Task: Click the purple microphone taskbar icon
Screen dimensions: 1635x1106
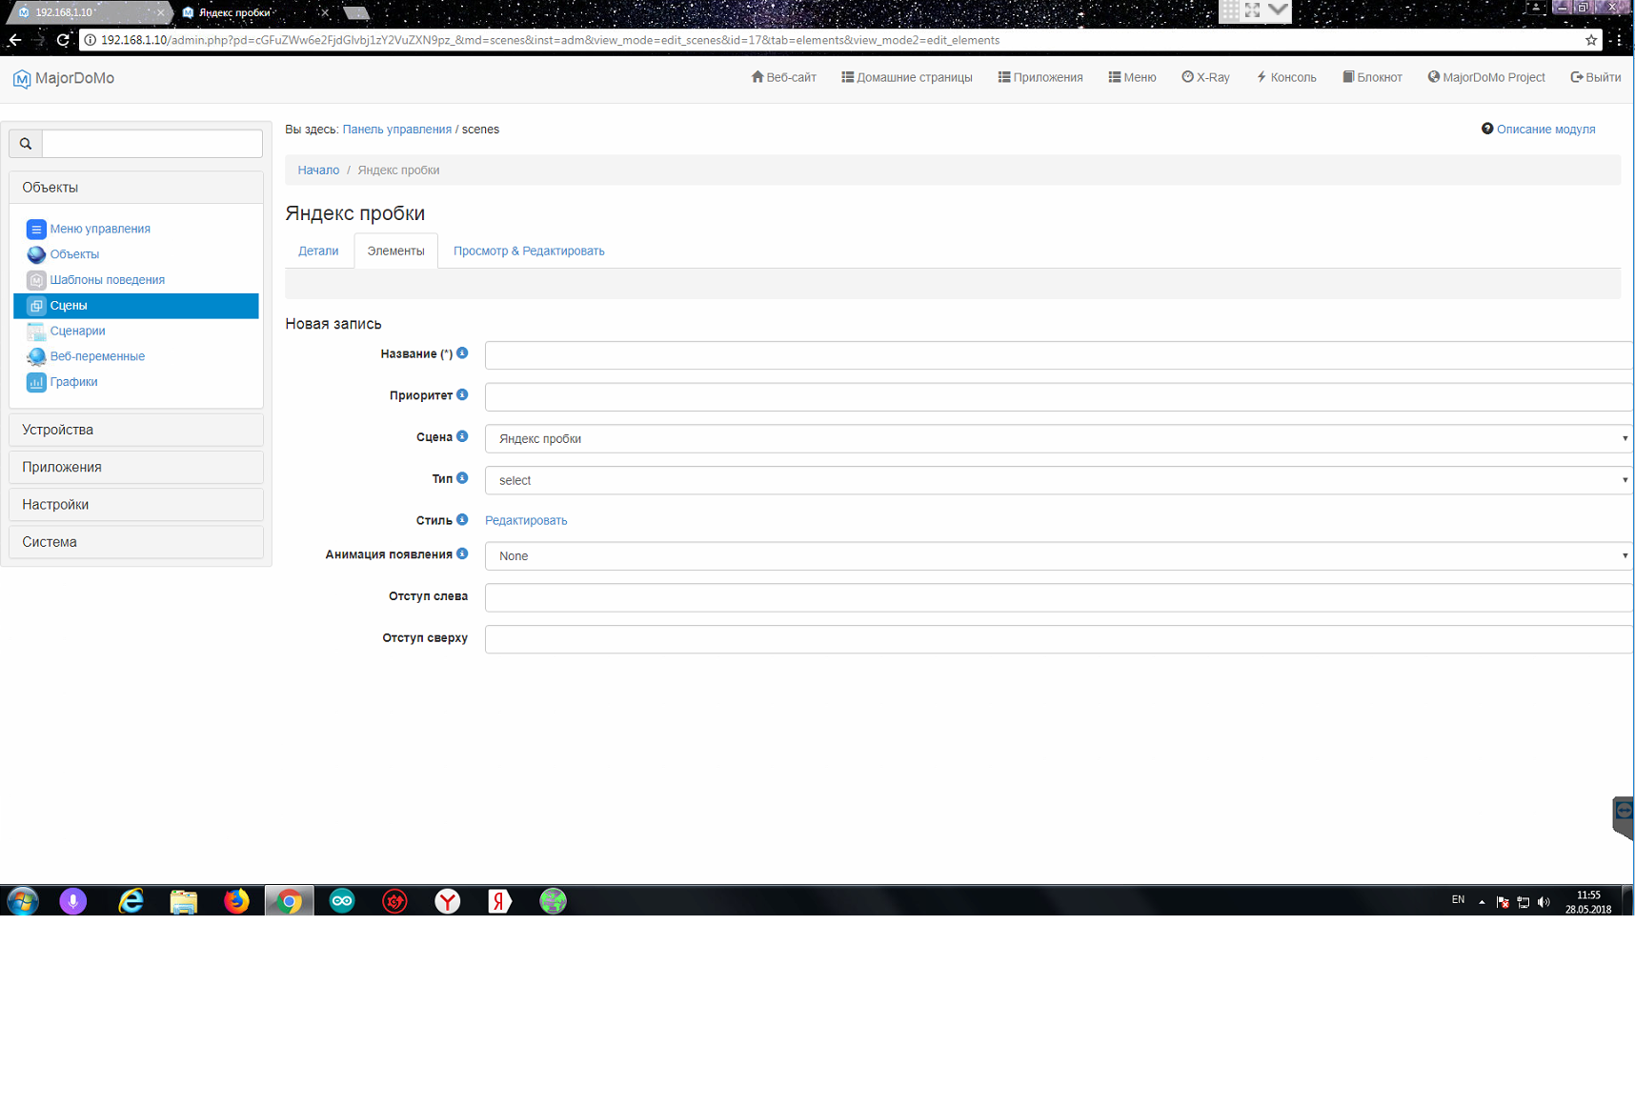Action: pyautogui.click(x=73, y=901)
